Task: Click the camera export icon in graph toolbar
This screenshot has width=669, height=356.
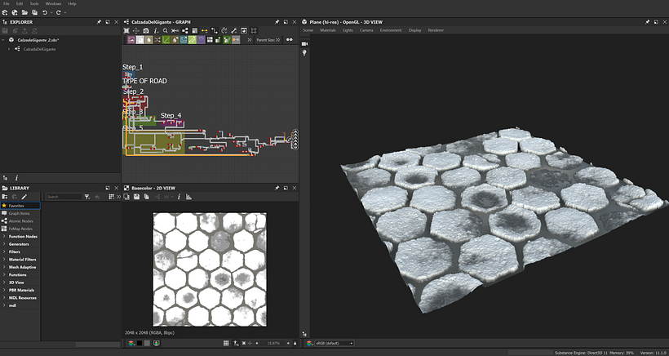Action: (x=146, y=31)
